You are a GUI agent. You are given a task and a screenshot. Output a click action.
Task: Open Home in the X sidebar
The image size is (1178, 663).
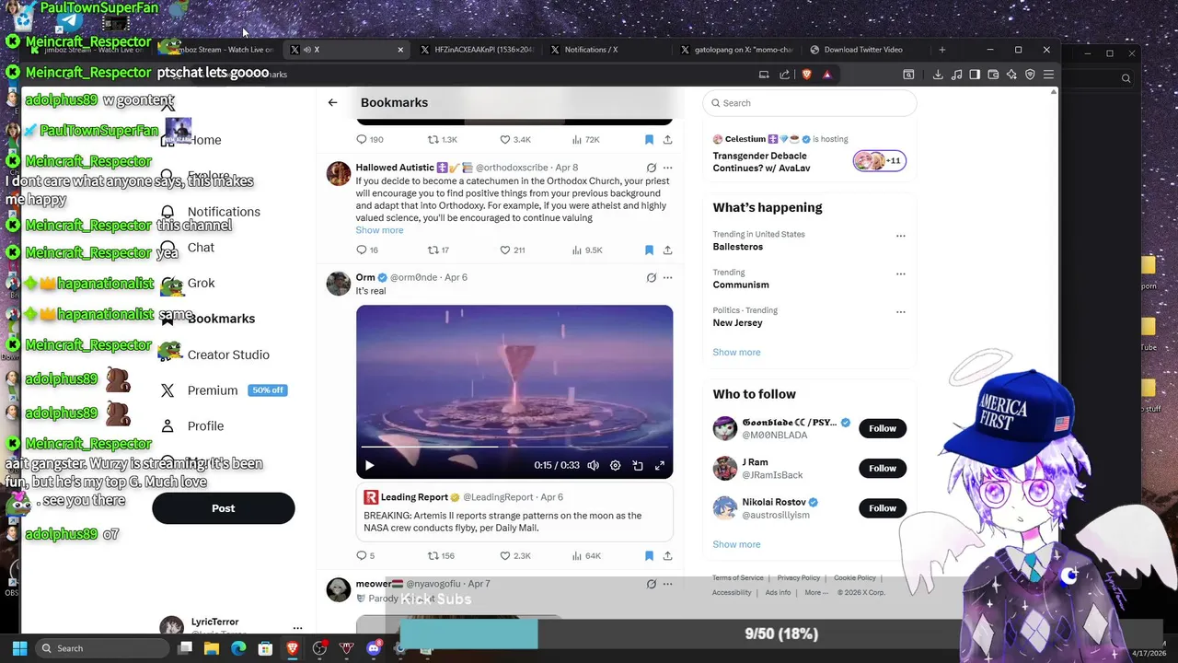204,140
